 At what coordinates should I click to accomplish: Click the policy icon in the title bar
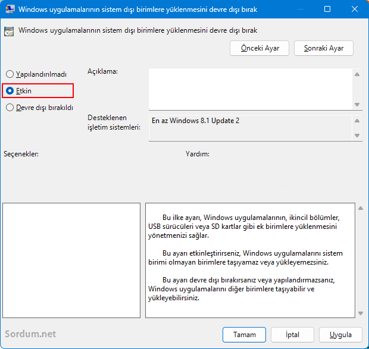[x=10, y=10]
